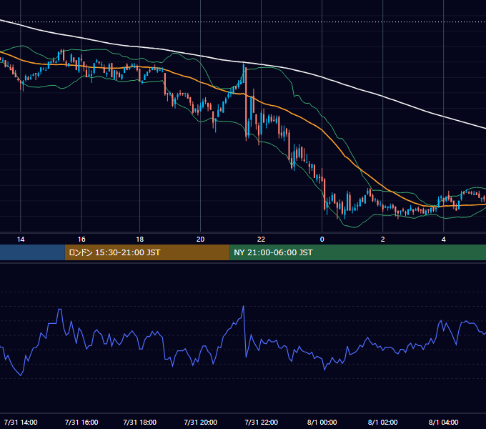Viewport: 486px width, 429px height.
Task: Click the 22 hour axis label
Action: [x=262, y=240]
